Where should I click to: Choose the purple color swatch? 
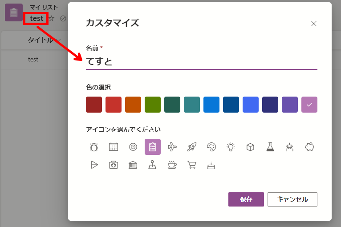(290, 105)
